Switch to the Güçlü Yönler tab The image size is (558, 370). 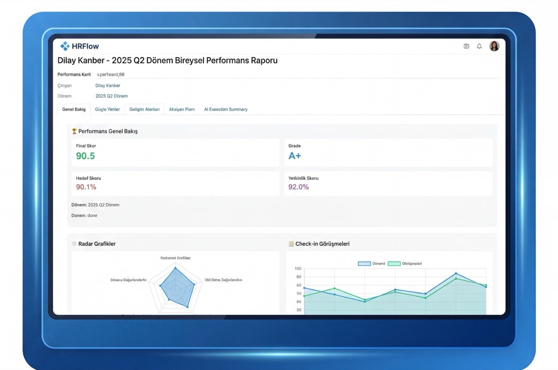click(107, 109)
